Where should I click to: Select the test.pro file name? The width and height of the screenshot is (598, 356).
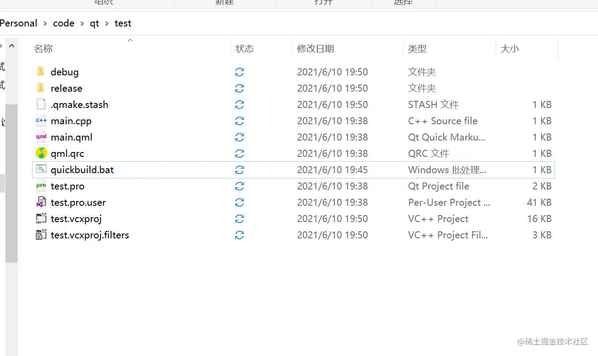(x=67, y=186)
